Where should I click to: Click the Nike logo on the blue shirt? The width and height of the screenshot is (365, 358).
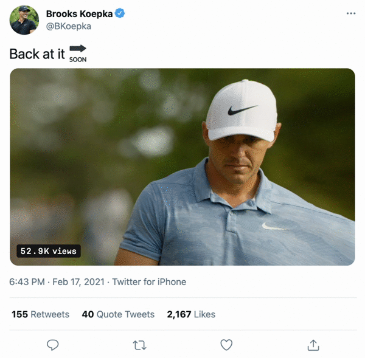(x=273, y=227)
